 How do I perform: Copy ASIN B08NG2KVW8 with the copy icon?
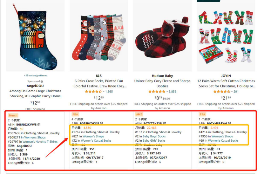coord(39,124)
